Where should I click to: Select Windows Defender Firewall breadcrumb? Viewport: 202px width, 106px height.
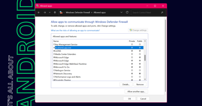click(x=78, y=12)
